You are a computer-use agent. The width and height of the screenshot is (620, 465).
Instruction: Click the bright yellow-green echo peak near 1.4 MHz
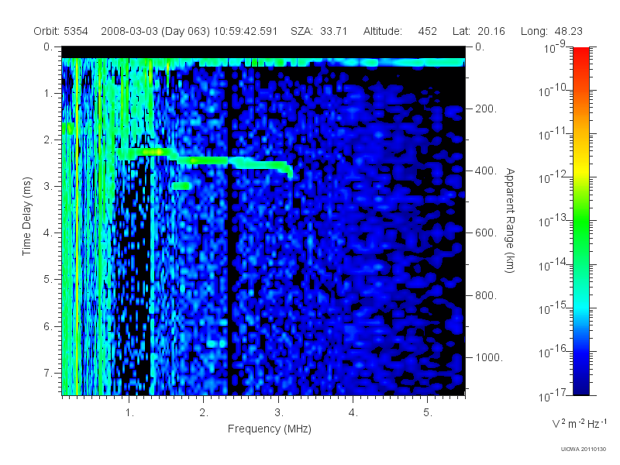[157, 152]
